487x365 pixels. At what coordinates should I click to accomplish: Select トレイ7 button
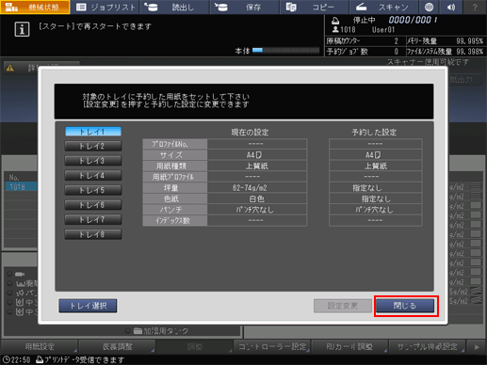point(93,220)
